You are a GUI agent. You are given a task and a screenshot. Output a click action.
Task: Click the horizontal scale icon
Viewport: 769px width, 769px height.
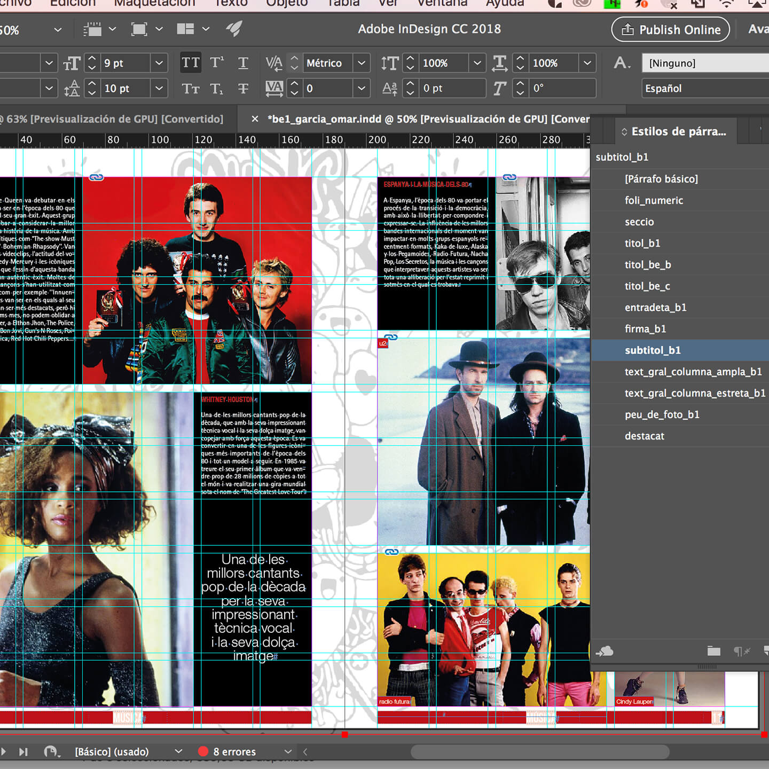pyautogui.click(x=499, y=63)
